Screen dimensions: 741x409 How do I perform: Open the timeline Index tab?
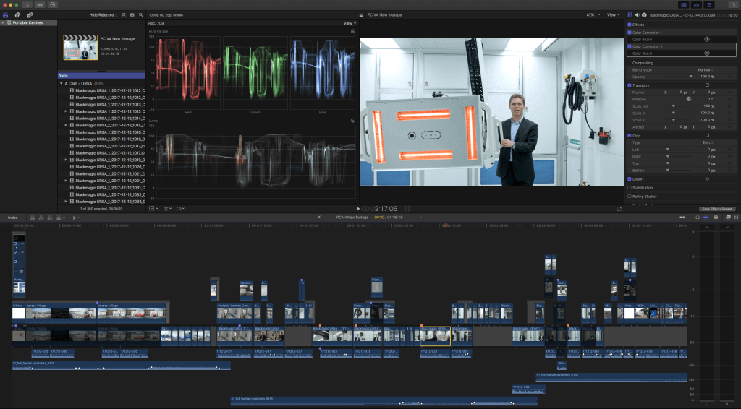click(12, 217)
